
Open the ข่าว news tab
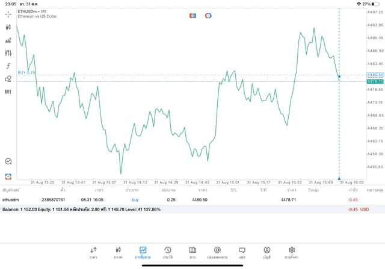(192, 252)
